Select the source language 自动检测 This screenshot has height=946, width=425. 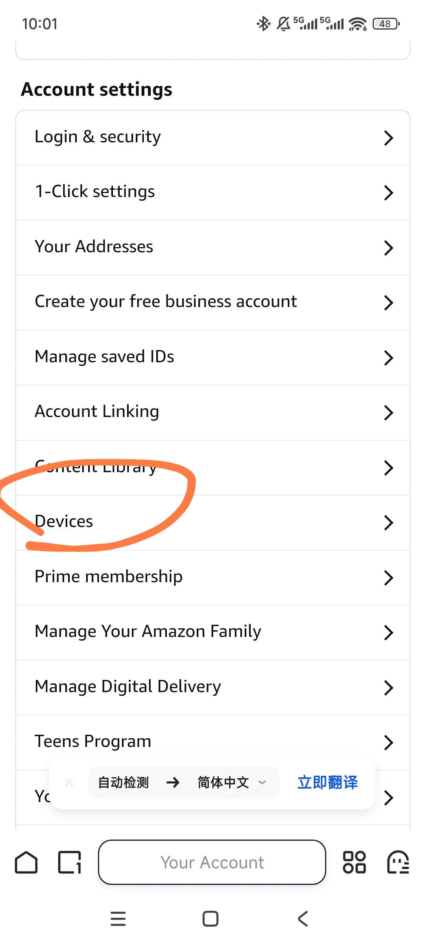tap(123, 782)
